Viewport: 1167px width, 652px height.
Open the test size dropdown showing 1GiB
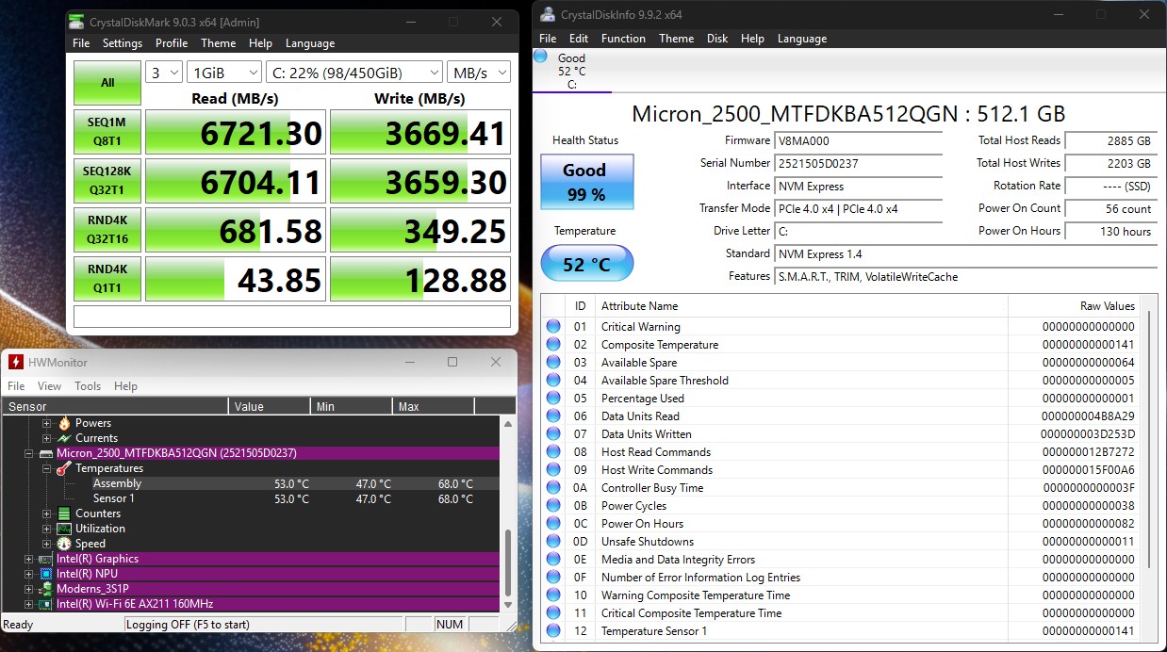(x=224, y=73)
